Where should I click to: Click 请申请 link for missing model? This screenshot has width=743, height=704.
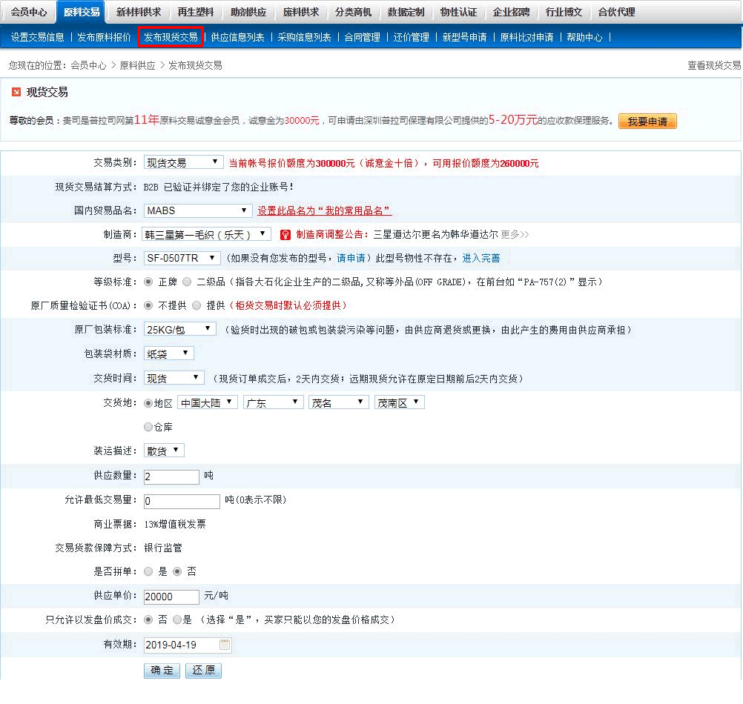(x=351, y=258)
